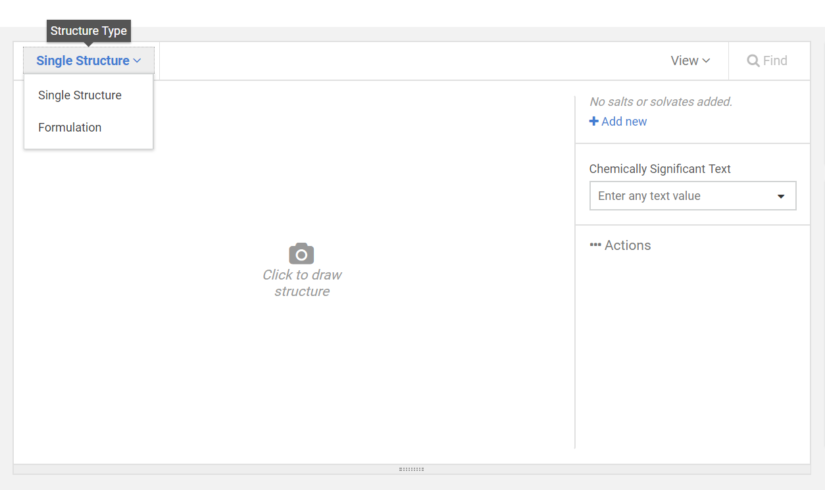Click the Add new salt link

[x=624, y=121]
